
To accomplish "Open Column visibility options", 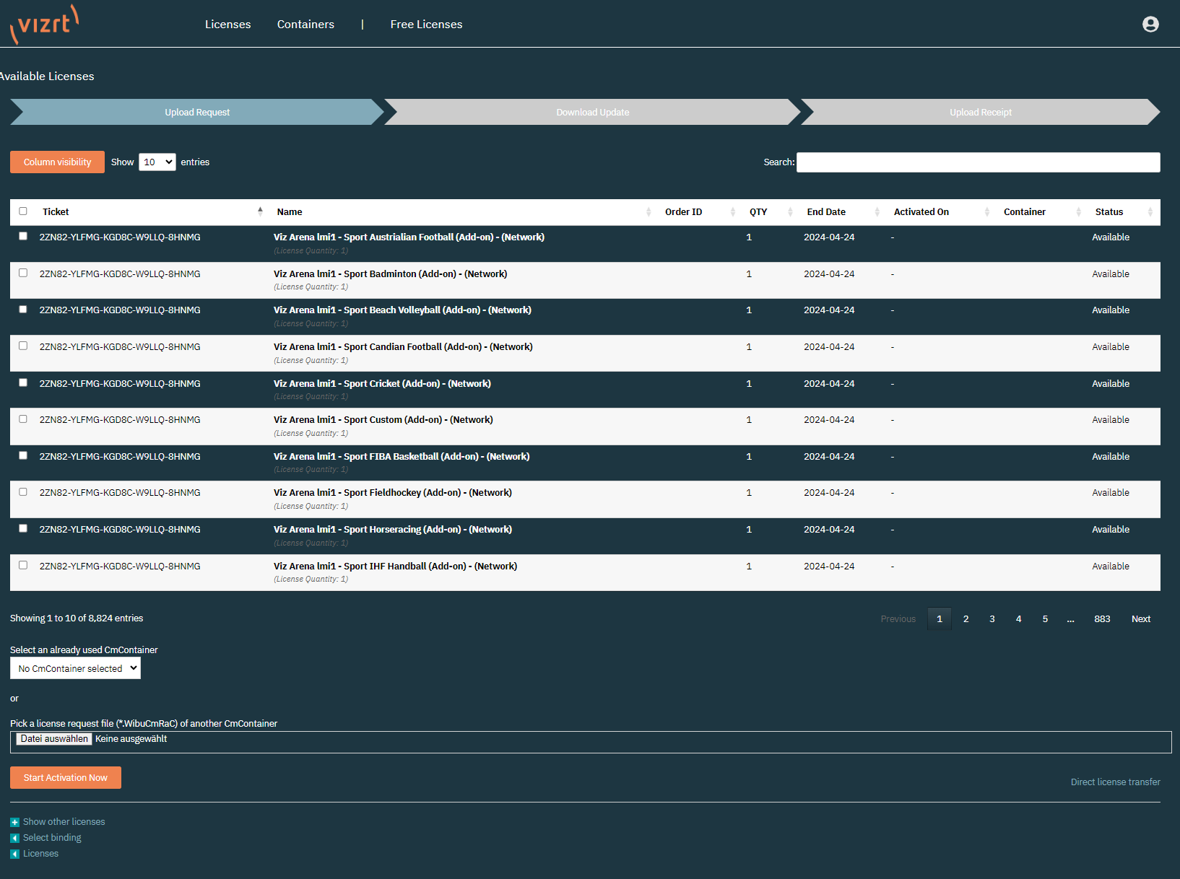I will pos(57,162).
